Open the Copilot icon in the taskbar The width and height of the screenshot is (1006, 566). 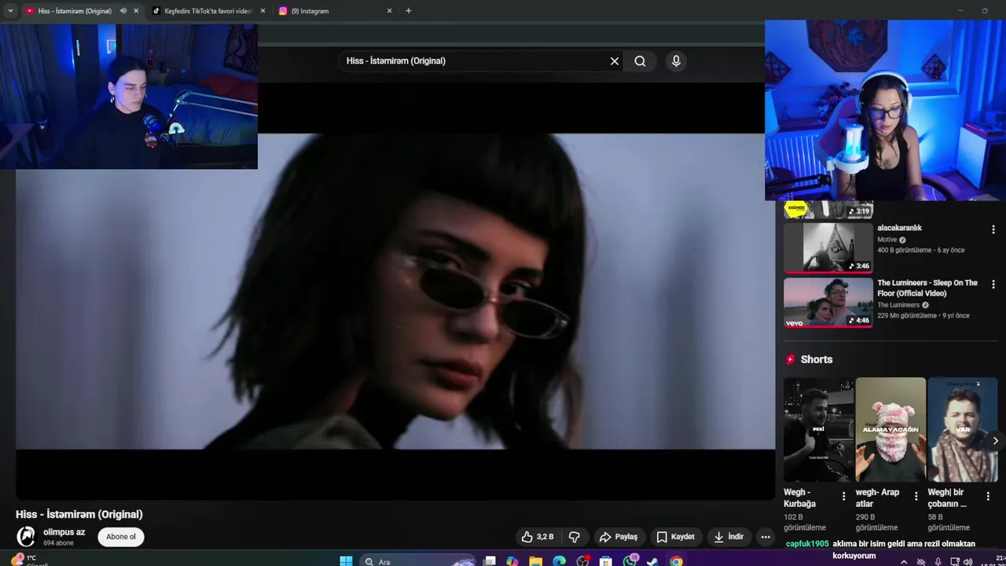(x=512, y=561)
